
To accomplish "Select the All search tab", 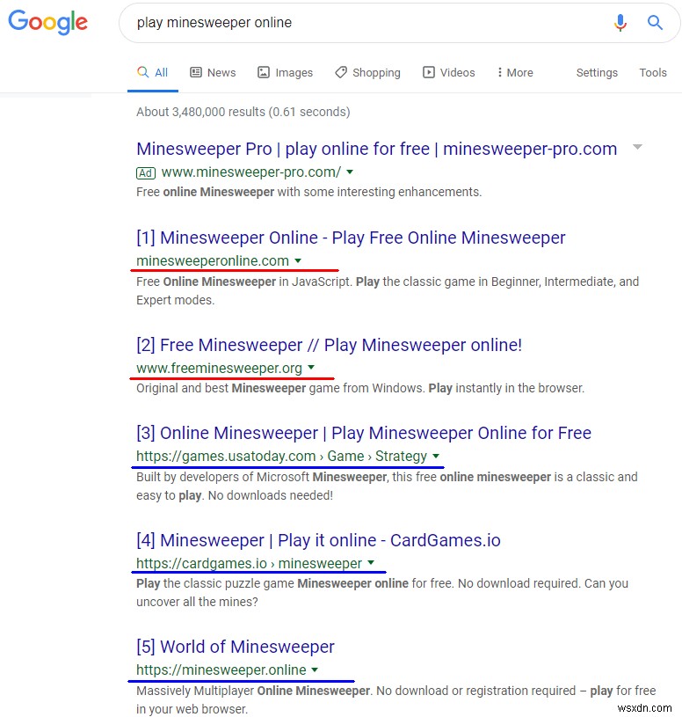I will [x=153, y=72].
